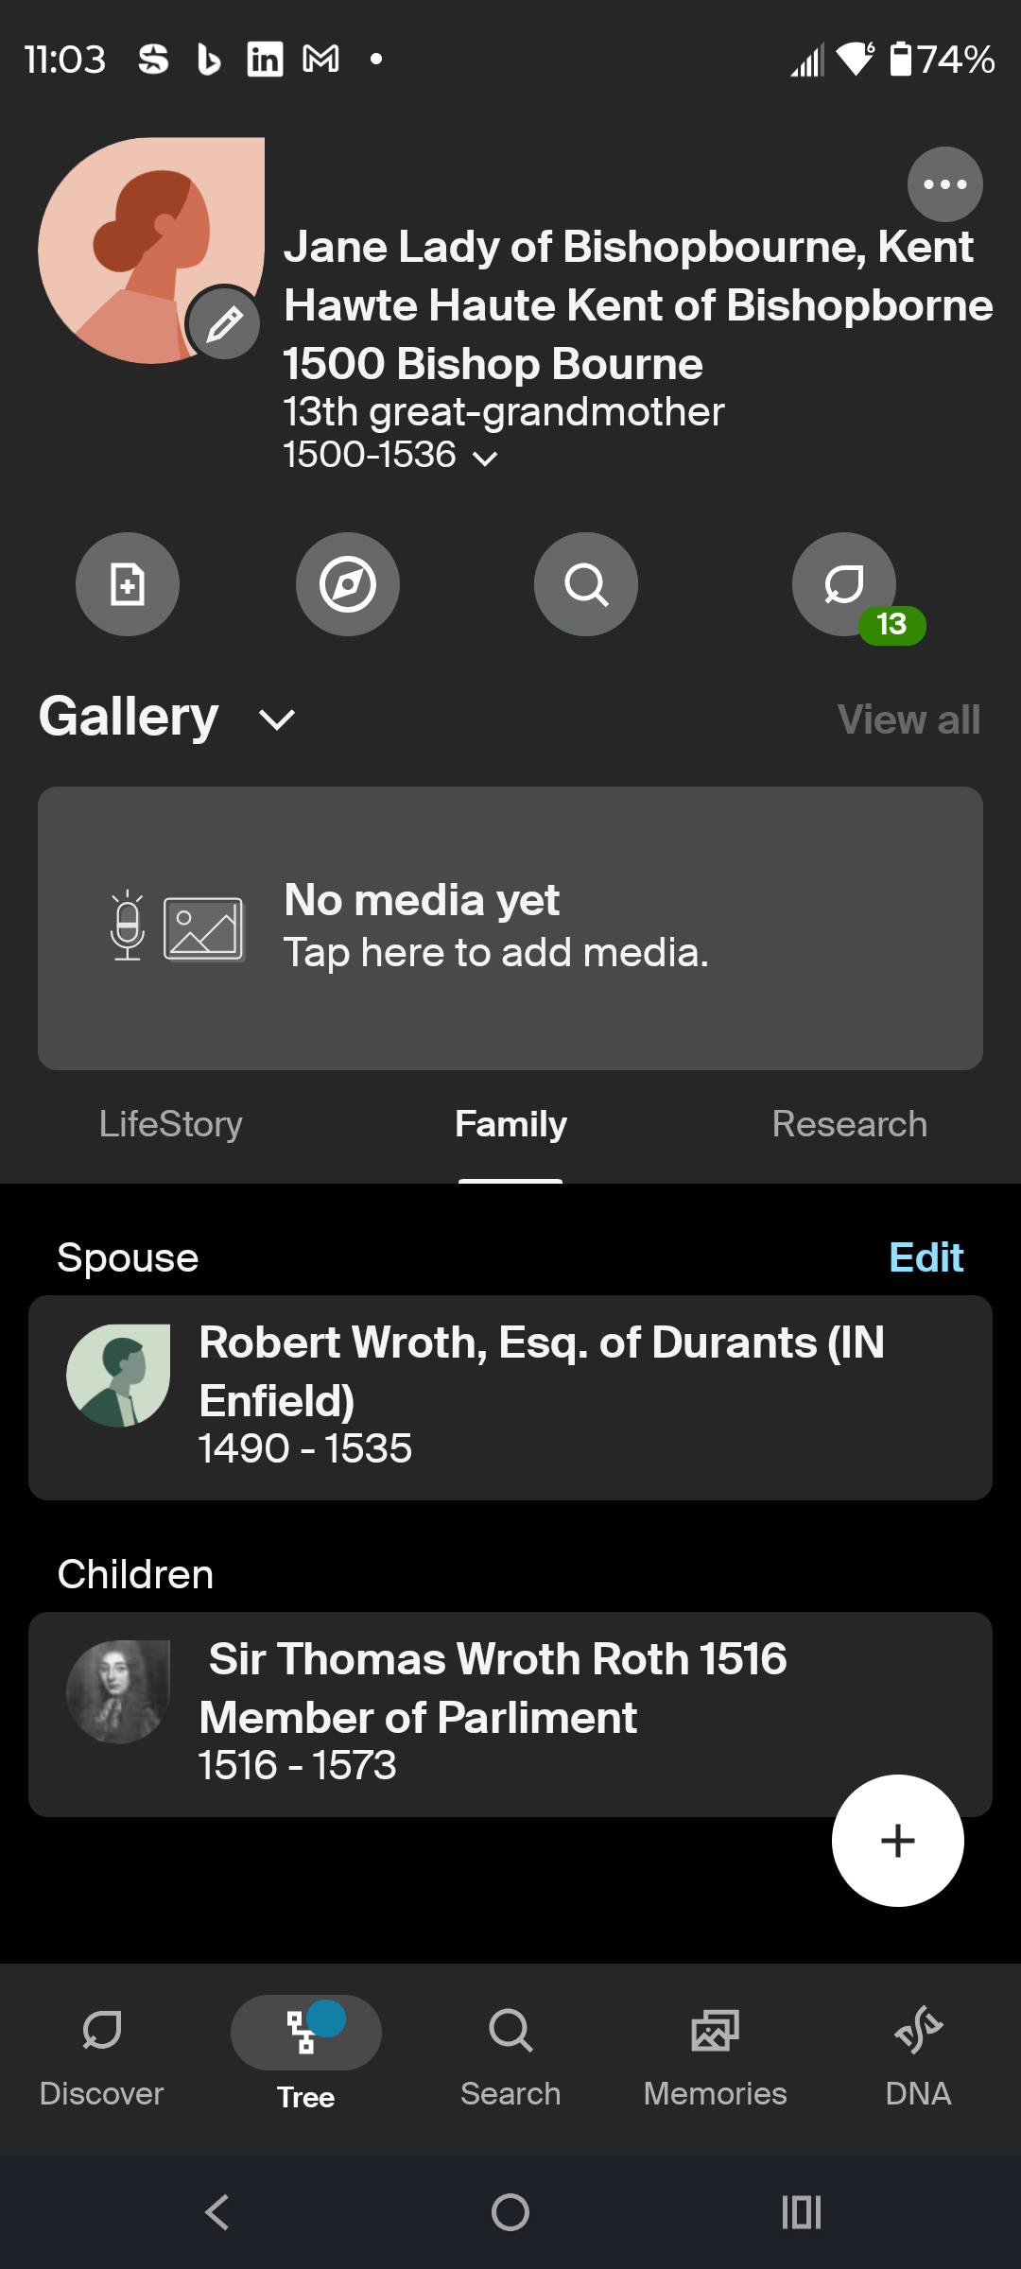The height and width of the screenshot is (2269, 1021).
Task: Tap the white plus floating button
Action: coord(897,1840)
